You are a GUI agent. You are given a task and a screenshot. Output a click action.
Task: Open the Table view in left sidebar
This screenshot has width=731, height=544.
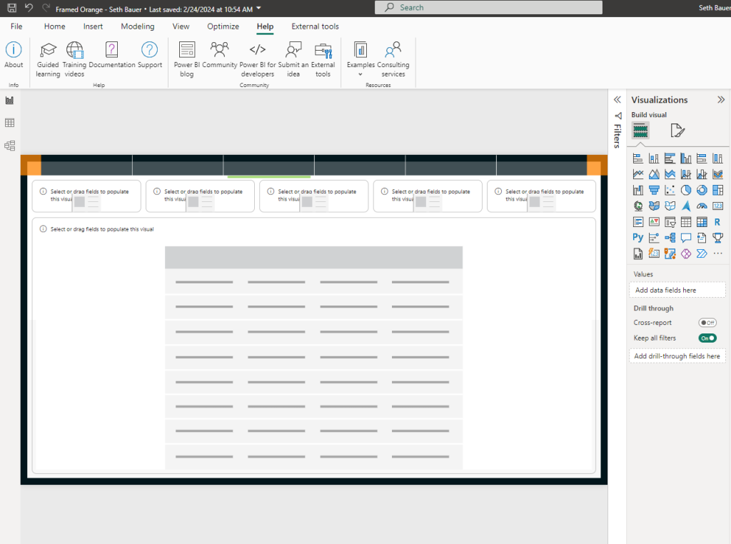[10, 123]
